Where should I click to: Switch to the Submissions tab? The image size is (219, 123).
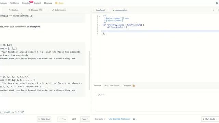59,10
